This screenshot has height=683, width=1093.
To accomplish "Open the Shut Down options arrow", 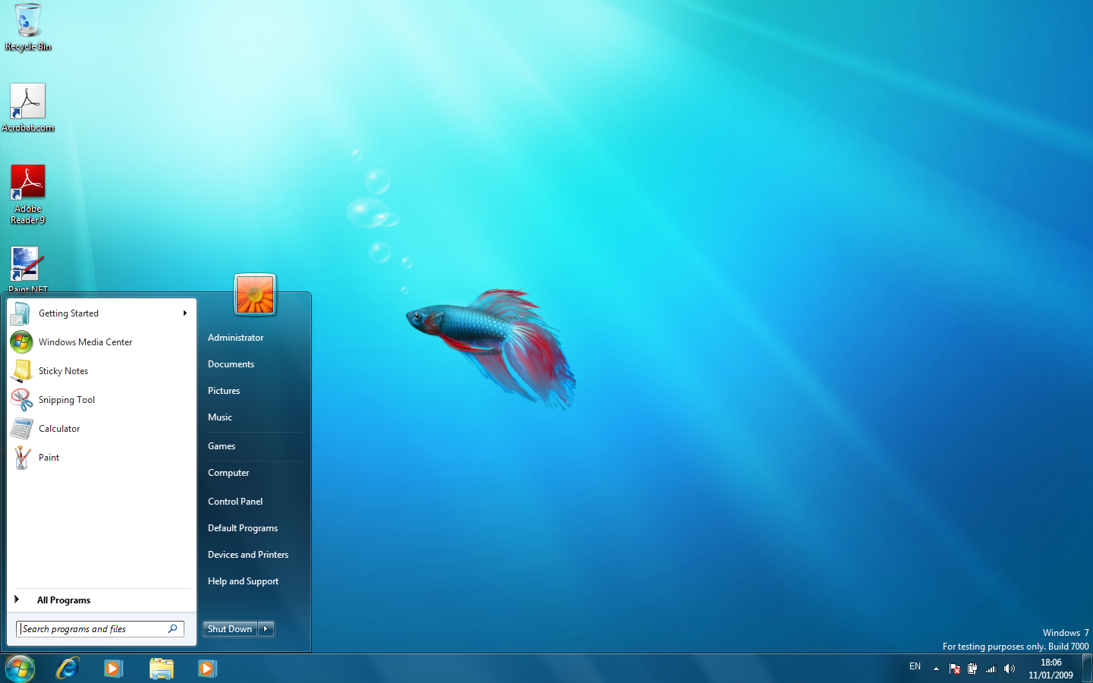I will coord(266,629).
